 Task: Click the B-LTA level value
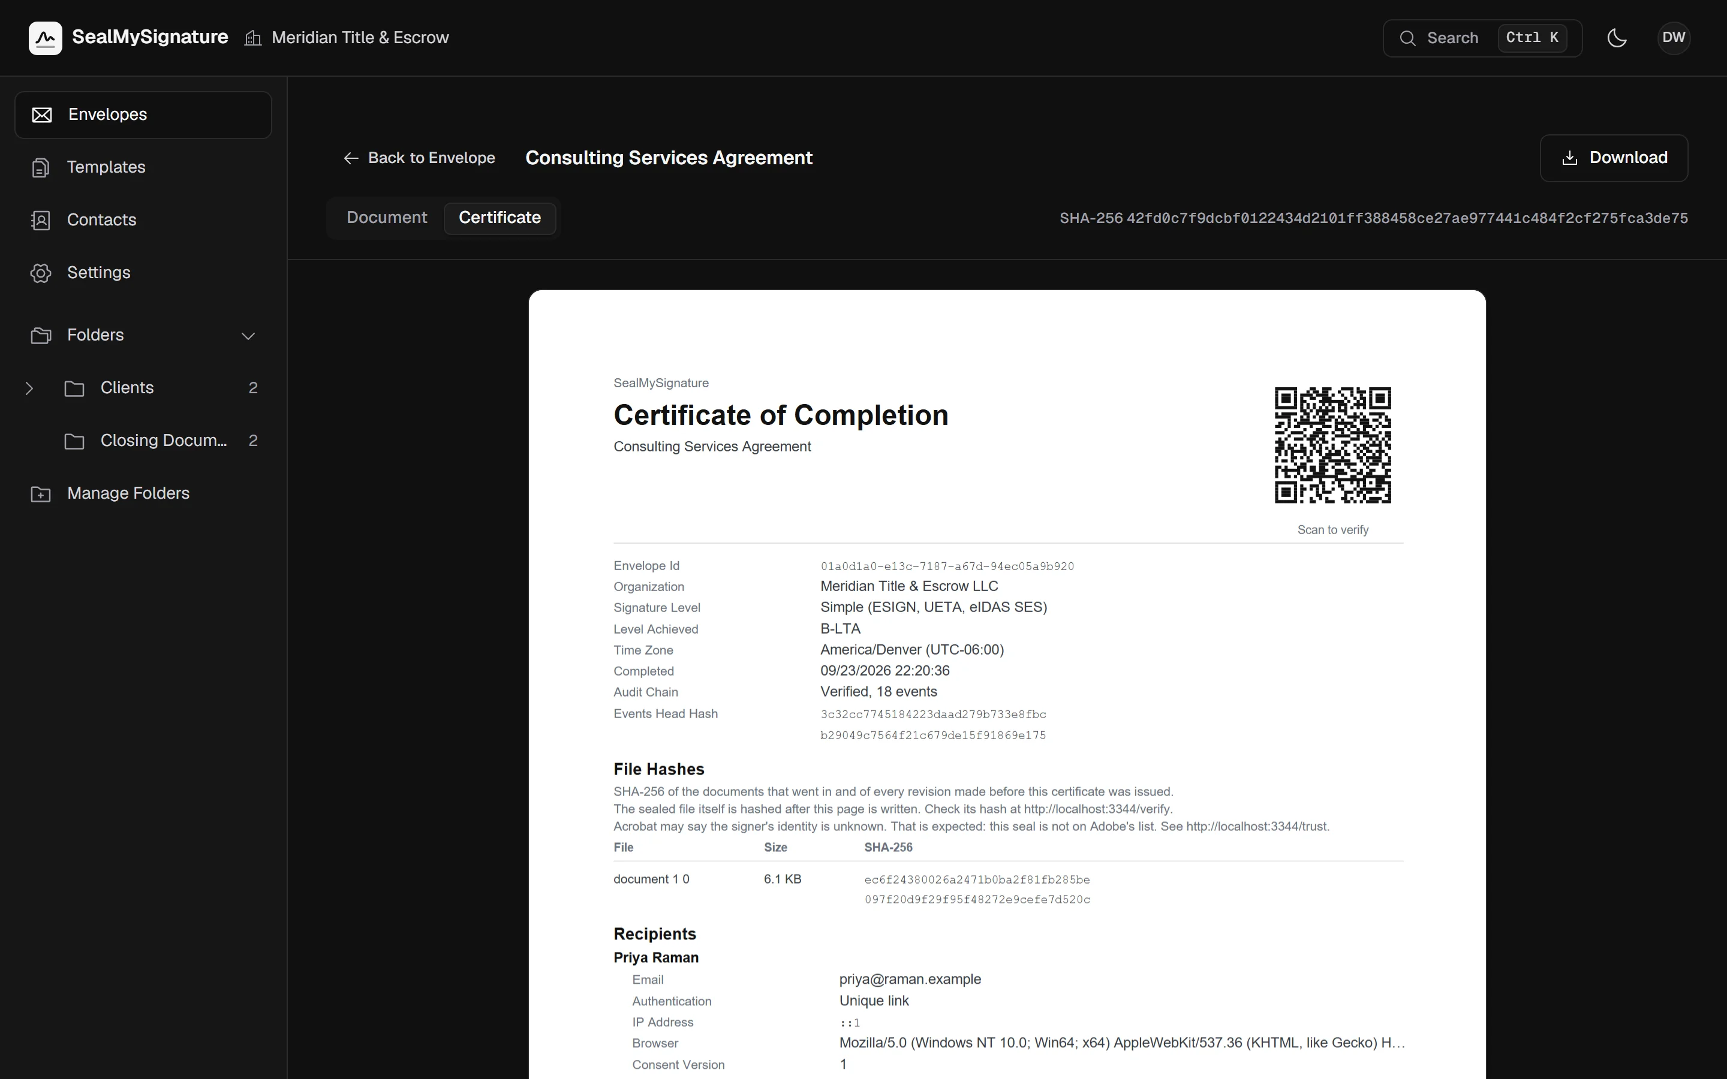[840, 629]
